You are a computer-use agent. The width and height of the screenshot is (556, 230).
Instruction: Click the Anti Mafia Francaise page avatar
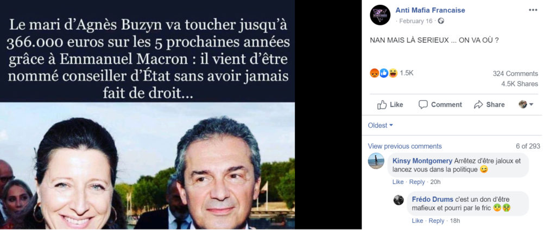point(380,15)
